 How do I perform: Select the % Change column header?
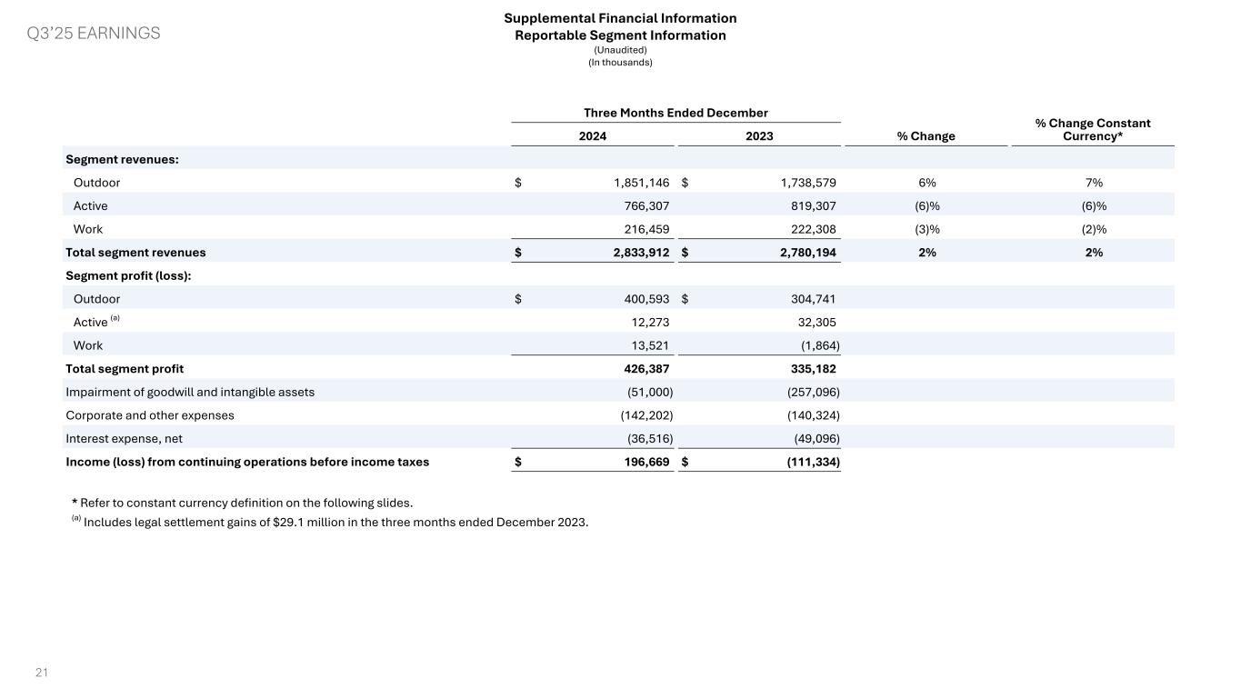(x=926, y=136)
